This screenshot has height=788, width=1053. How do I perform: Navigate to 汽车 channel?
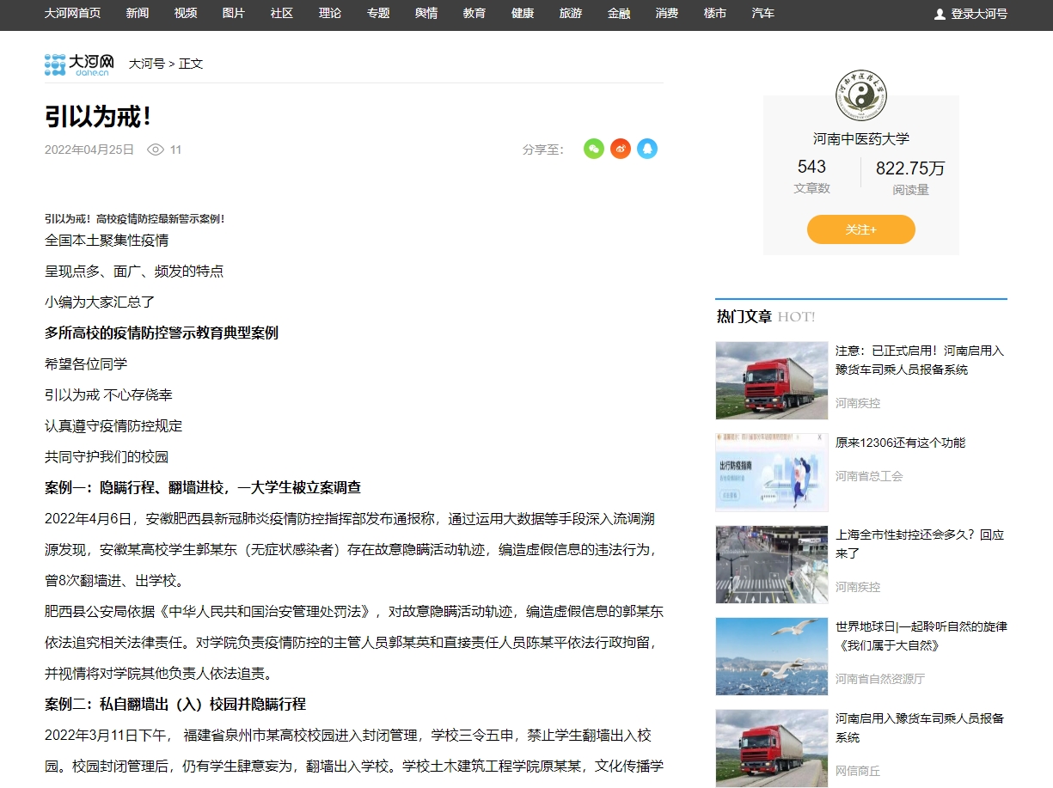[x=763, y=14]
